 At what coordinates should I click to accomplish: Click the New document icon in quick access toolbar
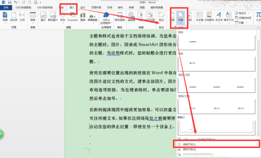[x=30, y=2]
